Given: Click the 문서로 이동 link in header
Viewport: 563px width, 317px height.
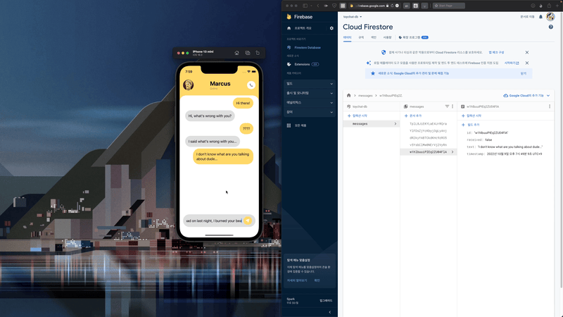Looking at the screenshot, I should tap(527, 17).
